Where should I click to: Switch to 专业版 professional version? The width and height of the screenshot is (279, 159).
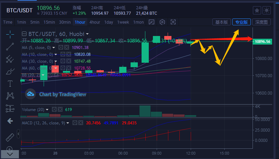tap(242, 22)
